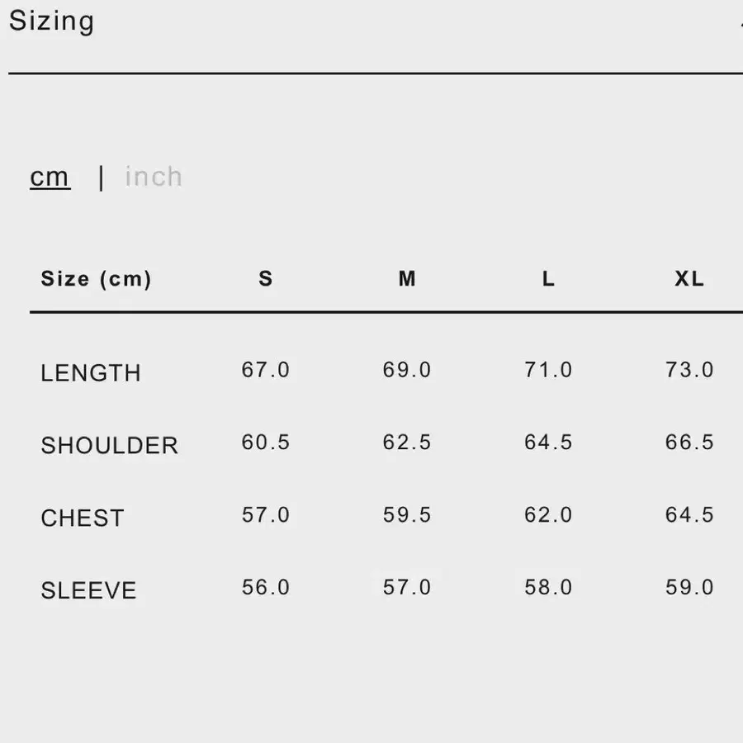Click the 67.0 length value for S
This screenshot has height=743, width=743.
pos(265,370)
